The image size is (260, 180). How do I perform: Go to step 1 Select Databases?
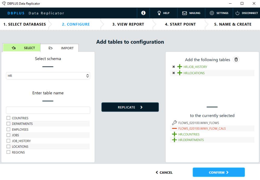pyautogui.click(x=25, y=24)
